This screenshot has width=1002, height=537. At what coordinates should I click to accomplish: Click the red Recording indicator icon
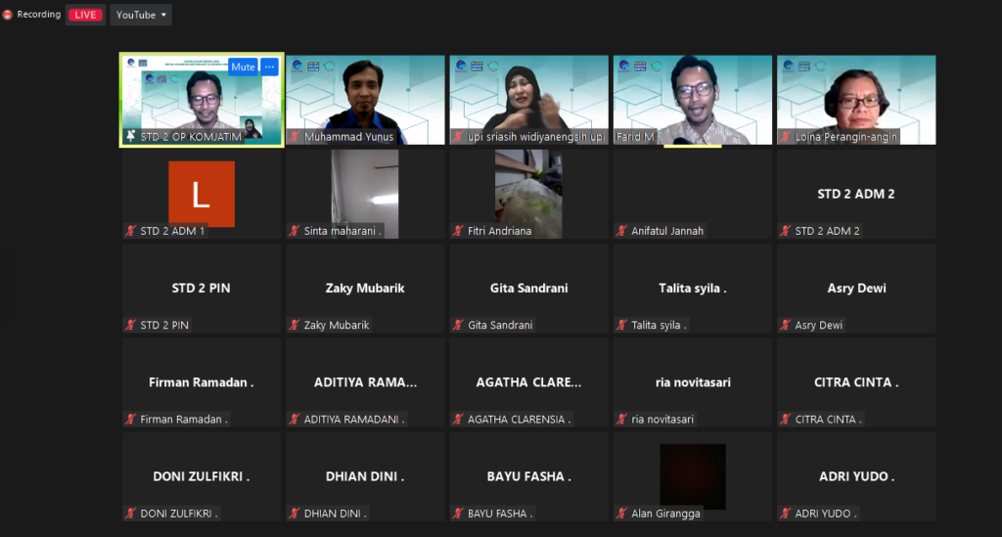click(8, 15)
